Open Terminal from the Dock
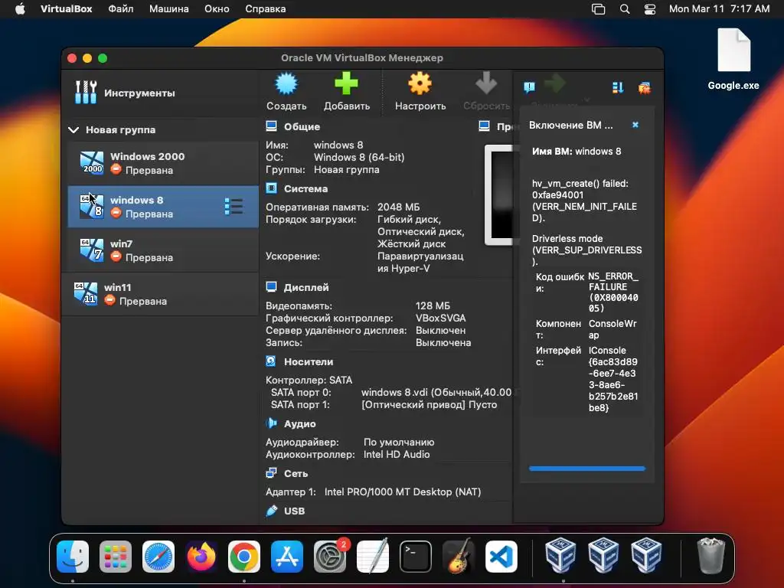 (416, 557)
